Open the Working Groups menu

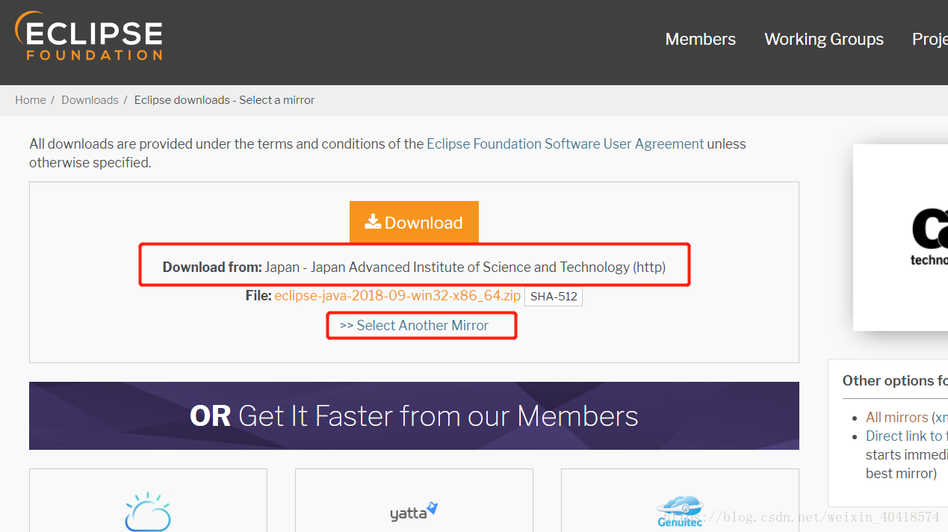tap(824, 40)
